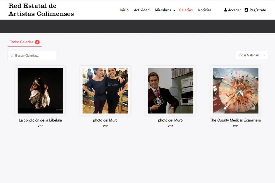Select the Galerías menu item
275x183 pixels.
(x=186, y=10)
